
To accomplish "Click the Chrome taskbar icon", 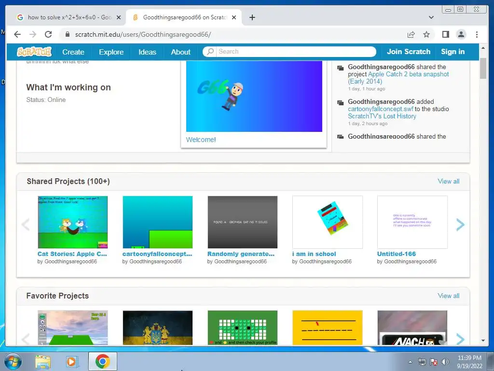I will [x=102, y=361].
